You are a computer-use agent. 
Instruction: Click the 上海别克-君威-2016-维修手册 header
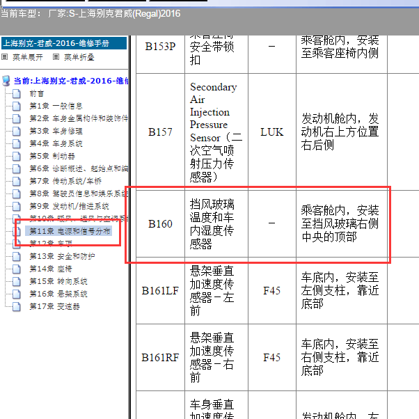click(x=64, y=43)
